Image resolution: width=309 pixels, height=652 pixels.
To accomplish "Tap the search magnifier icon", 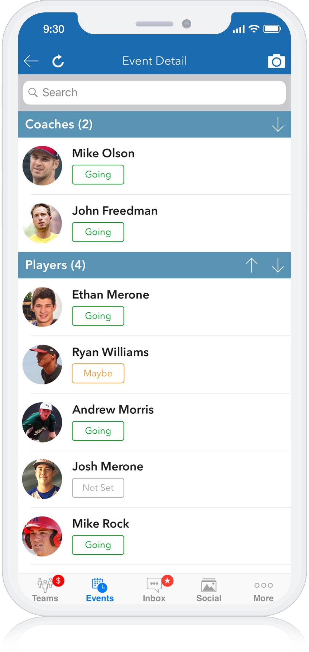I will coord(33,93).
